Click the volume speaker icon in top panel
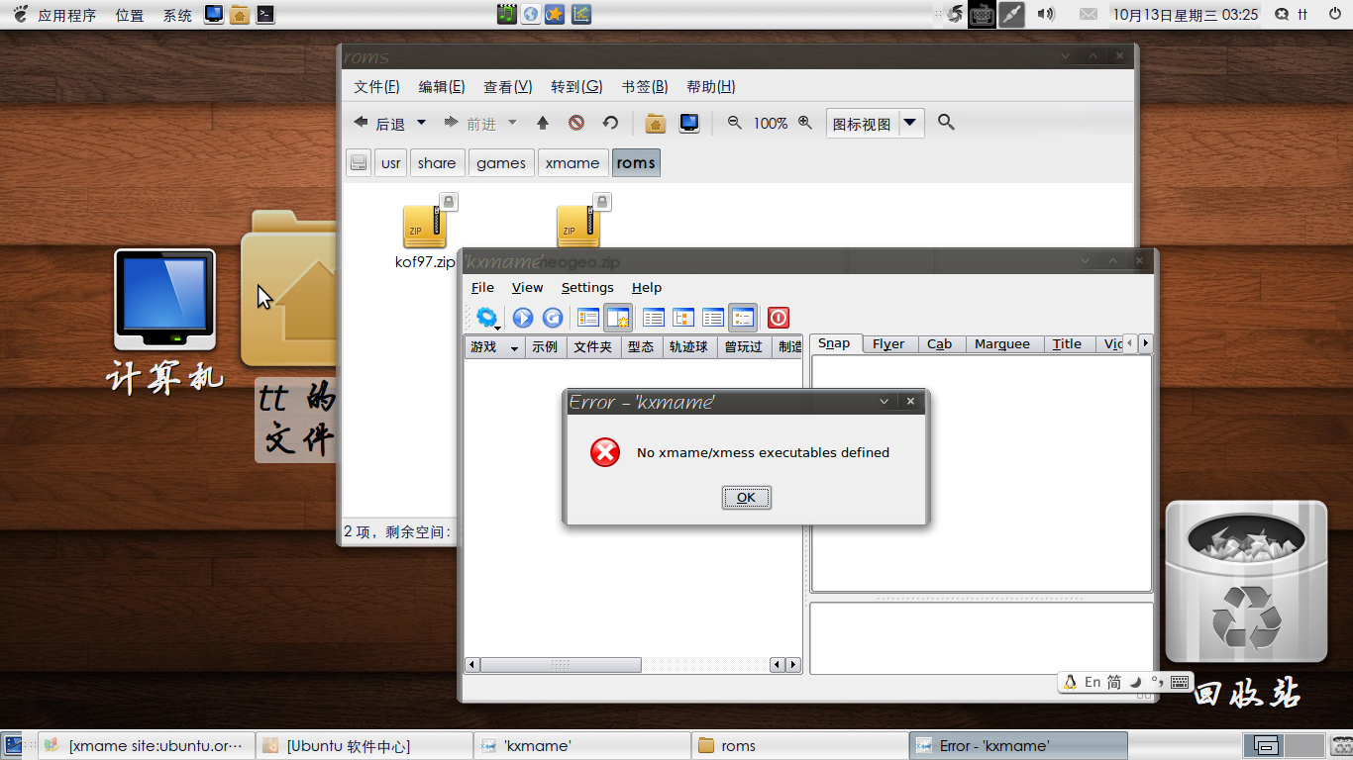Screen dimensions: 1353x760 tap(1045, 14)
